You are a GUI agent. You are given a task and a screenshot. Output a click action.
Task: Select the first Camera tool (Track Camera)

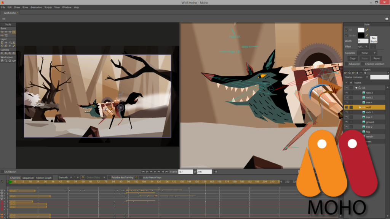2,53
